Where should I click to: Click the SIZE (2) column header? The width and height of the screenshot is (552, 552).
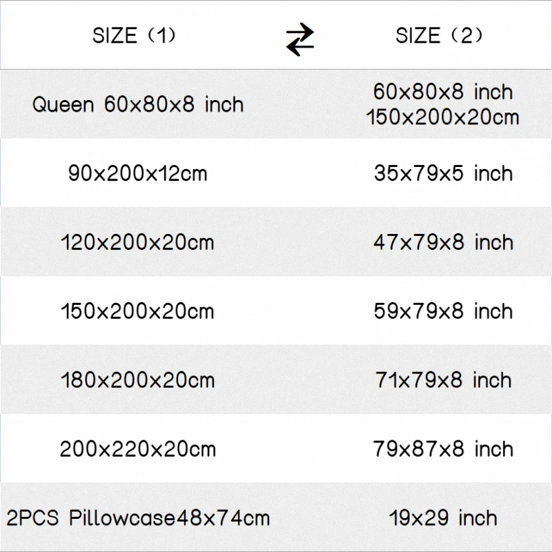point(440,36)
